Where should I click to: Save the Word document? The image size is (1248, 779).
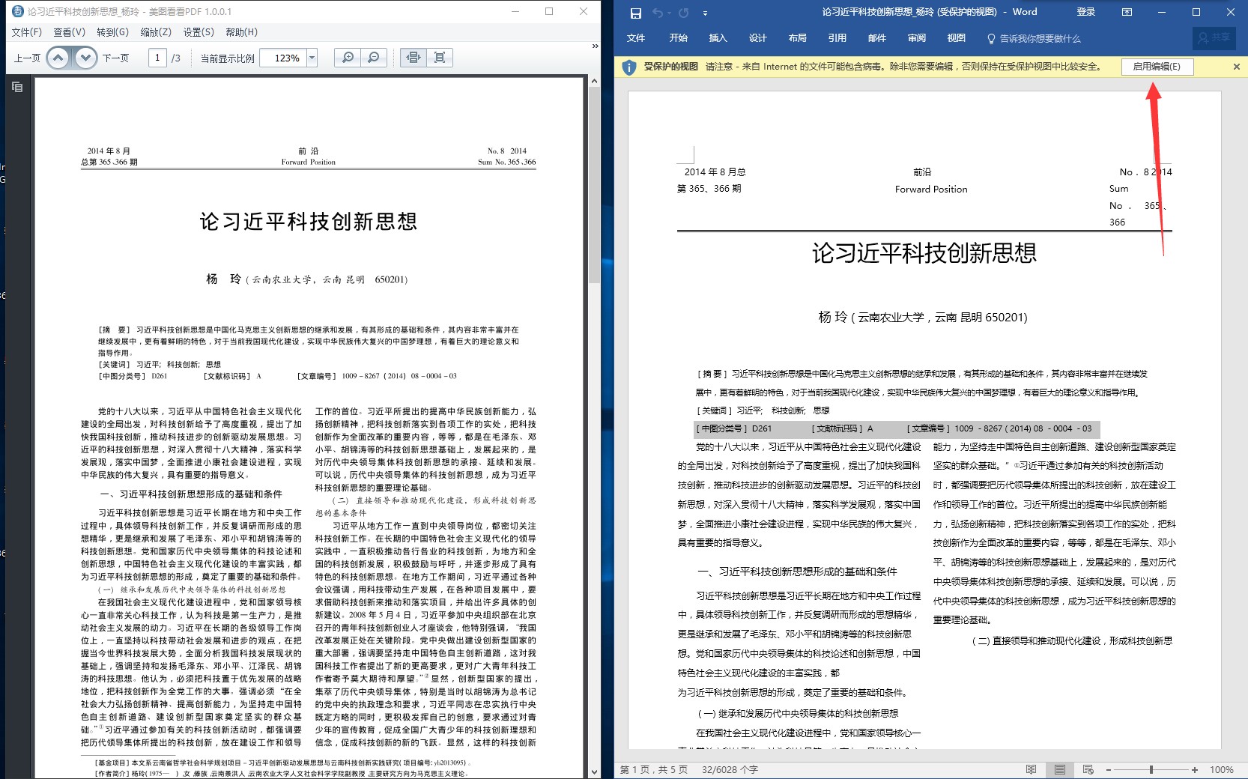(635, 13)
